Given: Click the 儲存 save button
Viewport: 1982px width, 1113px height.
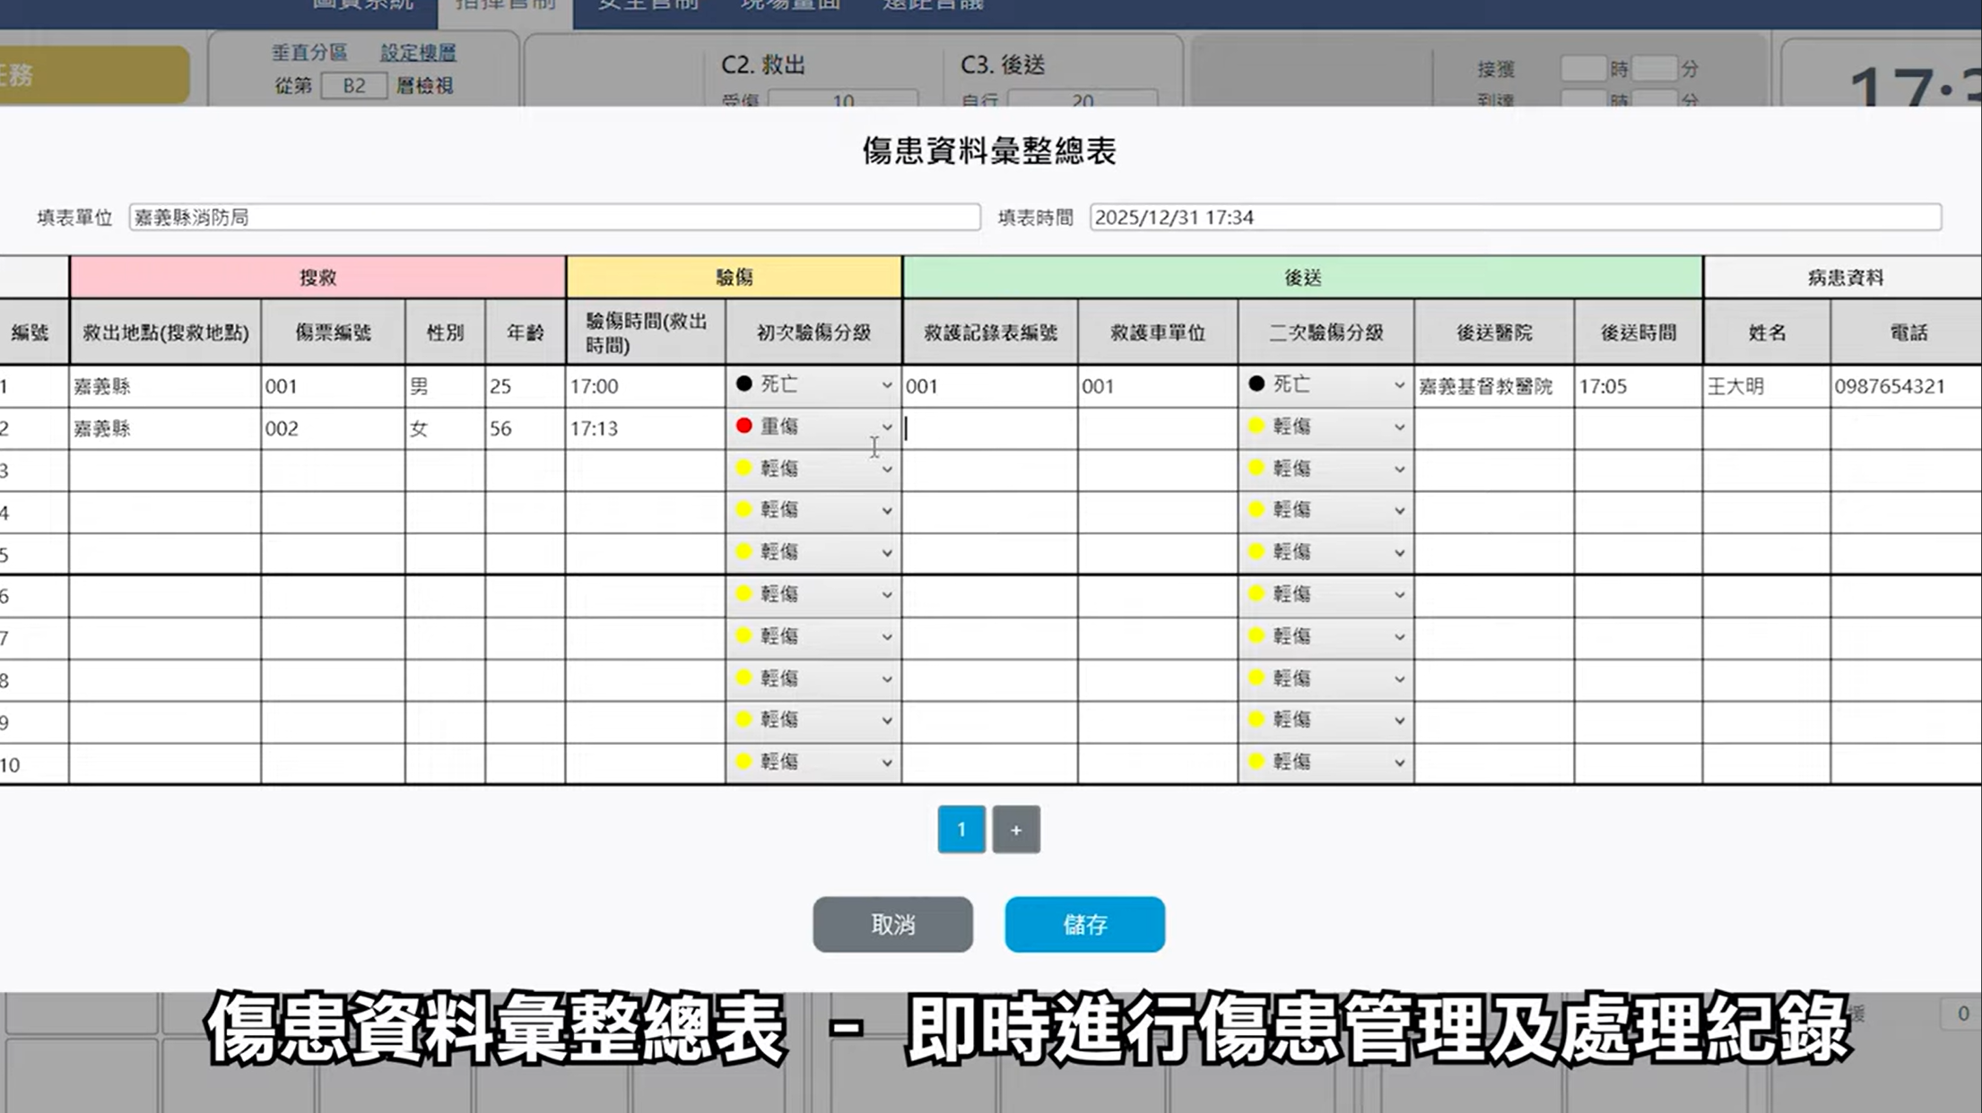Looking at the screenshot, I should pyautogui.click(x=1084, y=924).
